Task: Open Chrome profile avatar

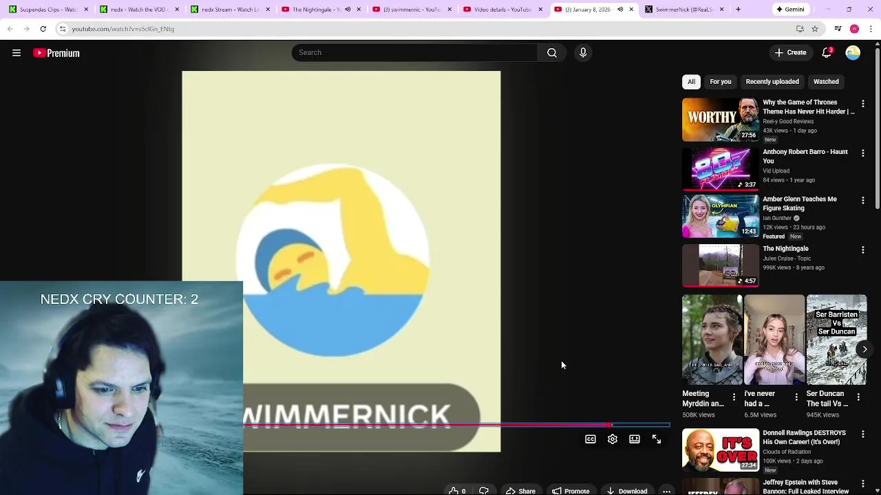Action: point(854,29)
